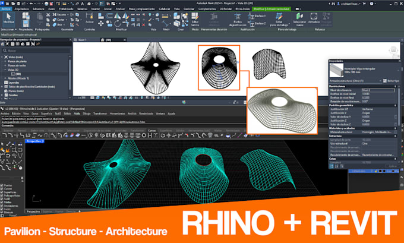Click quick access undo arrow
The width and height of the screenshot is (404, 243).
click(31, 4)
